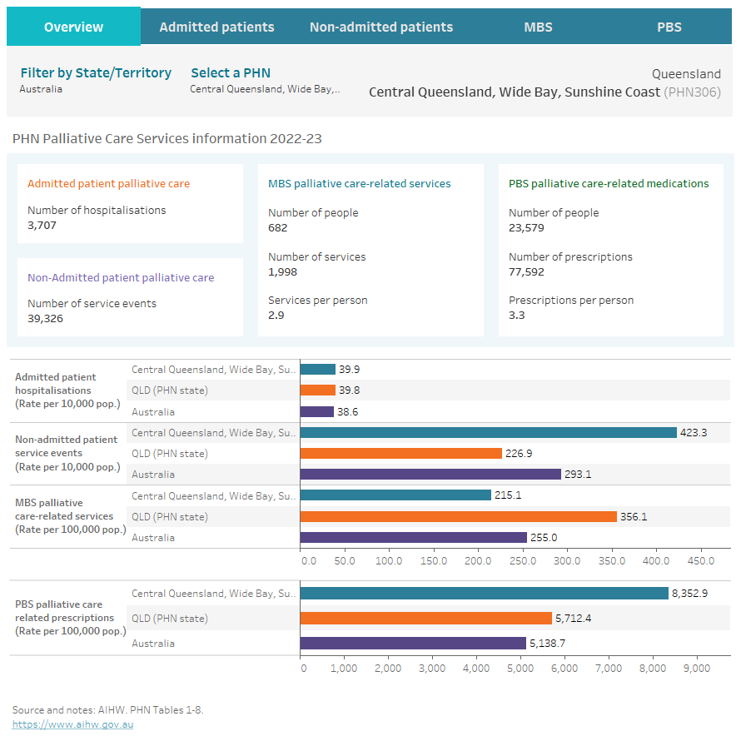This screenshot has width=741, height=741.
Task: Select the purple 293.1 Australia bar
Action: coord(430,474)
